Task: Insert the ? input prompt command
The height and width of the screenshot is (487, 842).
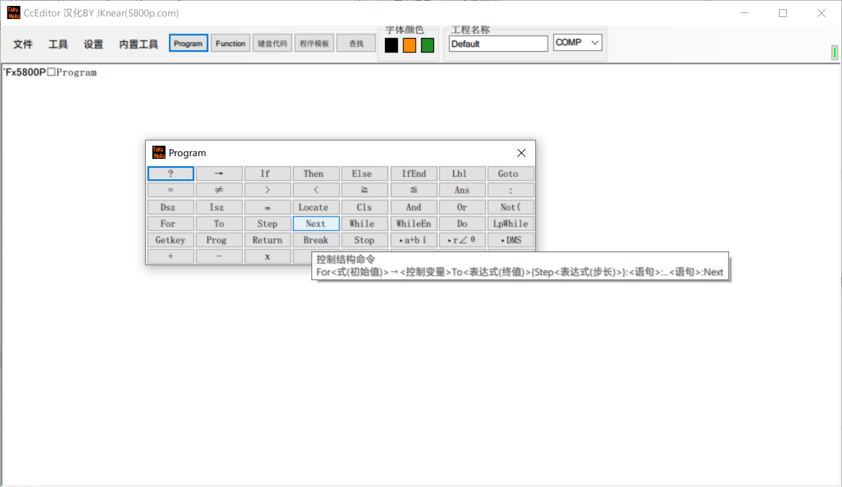Action: [x=171, y=174]
